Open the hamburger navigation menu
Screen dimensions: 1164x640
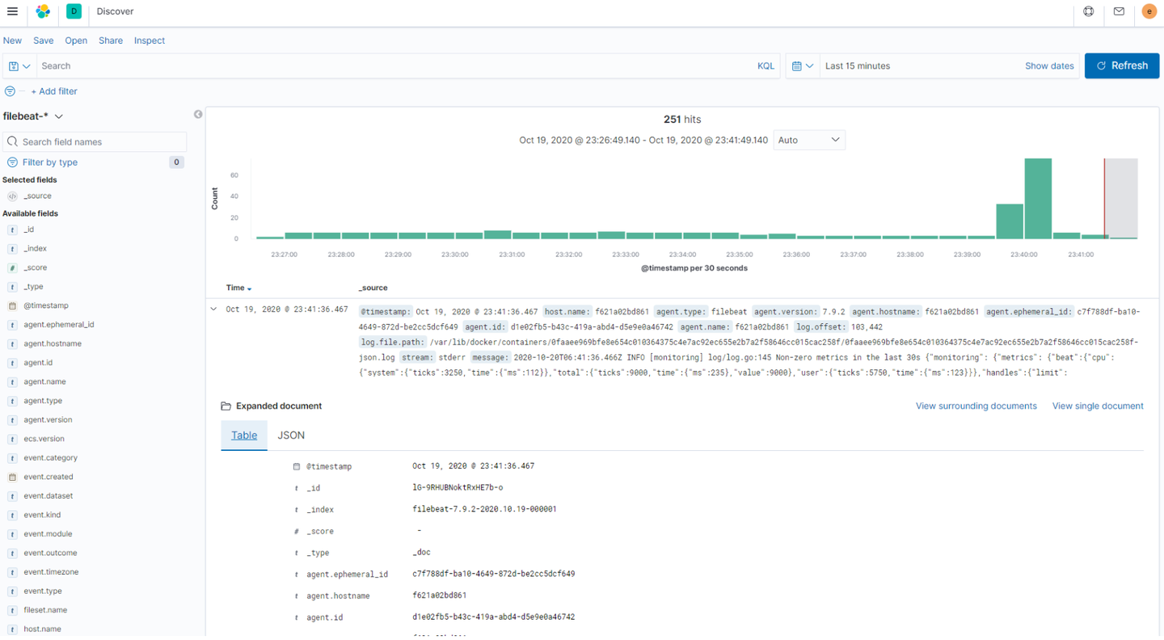pyautogui.click(x=12, y=11)
